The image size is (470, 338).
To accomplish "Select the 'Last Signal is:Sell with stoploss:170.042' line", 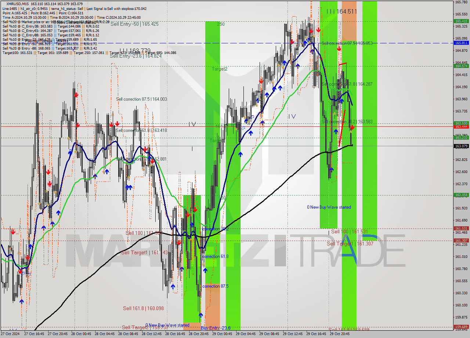I will 116,8.
